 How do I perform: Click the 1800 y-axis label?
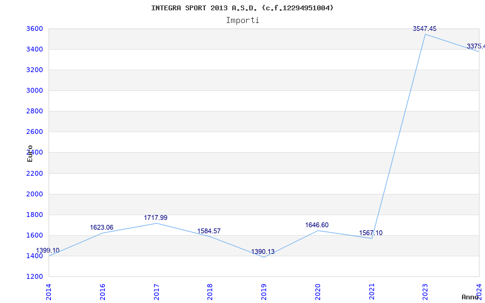pyautogui.click(x=35, y=215)
